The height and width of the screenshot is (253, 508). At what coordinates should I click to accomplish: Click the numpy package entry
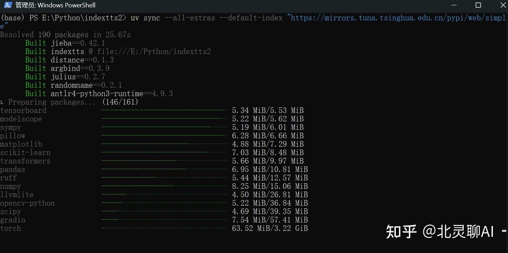11,186
